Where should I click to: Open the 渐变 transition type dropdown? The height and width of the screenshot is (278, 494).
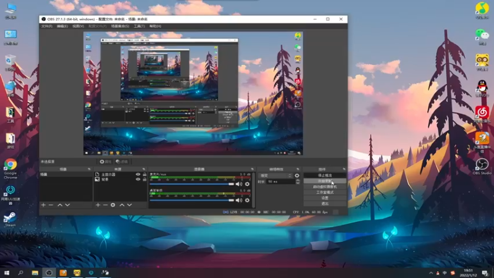pyautogui.click(x=275, y=175)
